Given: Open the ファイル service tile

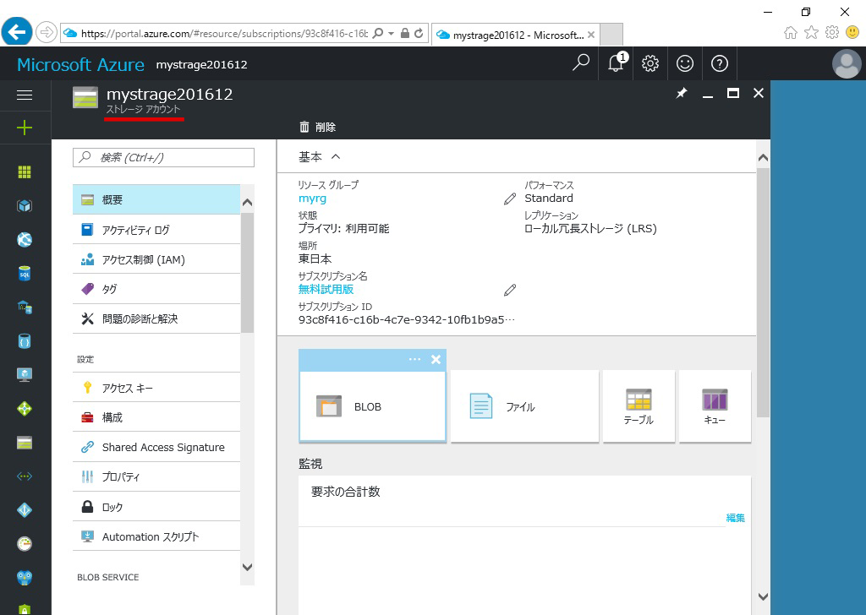Looking at the screenshot, I should (x=524, y=406).
